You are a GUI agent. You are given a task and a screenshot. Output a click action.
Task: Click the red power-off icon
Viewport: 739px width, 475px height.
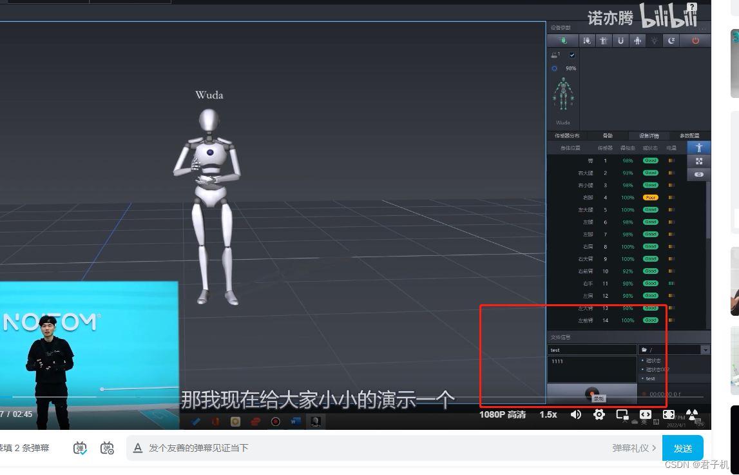pos(695,40)
